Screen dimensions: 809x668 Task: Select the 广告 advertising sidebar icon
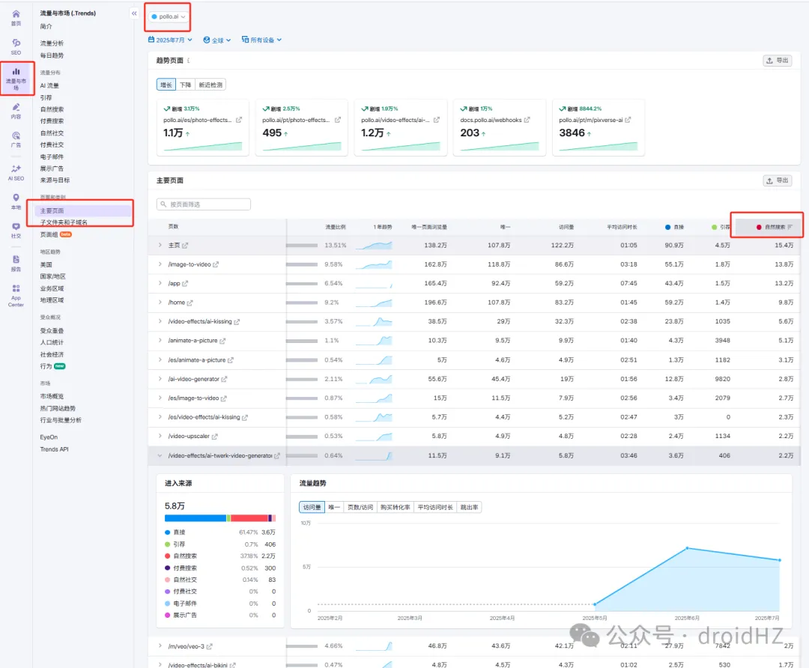(16, 139)
